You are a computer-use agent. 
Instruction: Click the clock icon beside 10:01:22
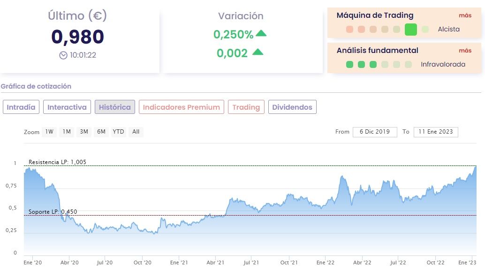point(63,55)
